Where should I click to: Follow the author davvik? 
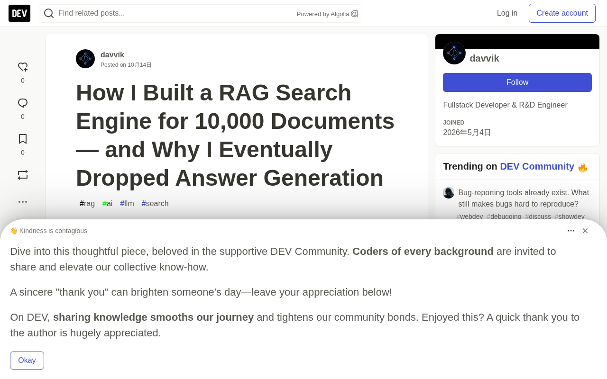(x=517, y=82)
